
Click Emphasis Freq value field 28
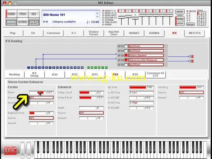pyautogui.click(x=50, y=113)
